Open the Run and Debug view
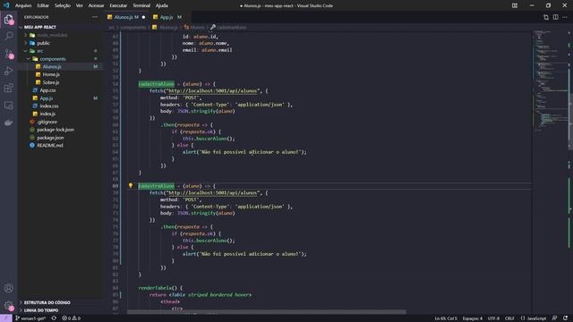This screenshot has height=322, width=573. tap(9, 71)
